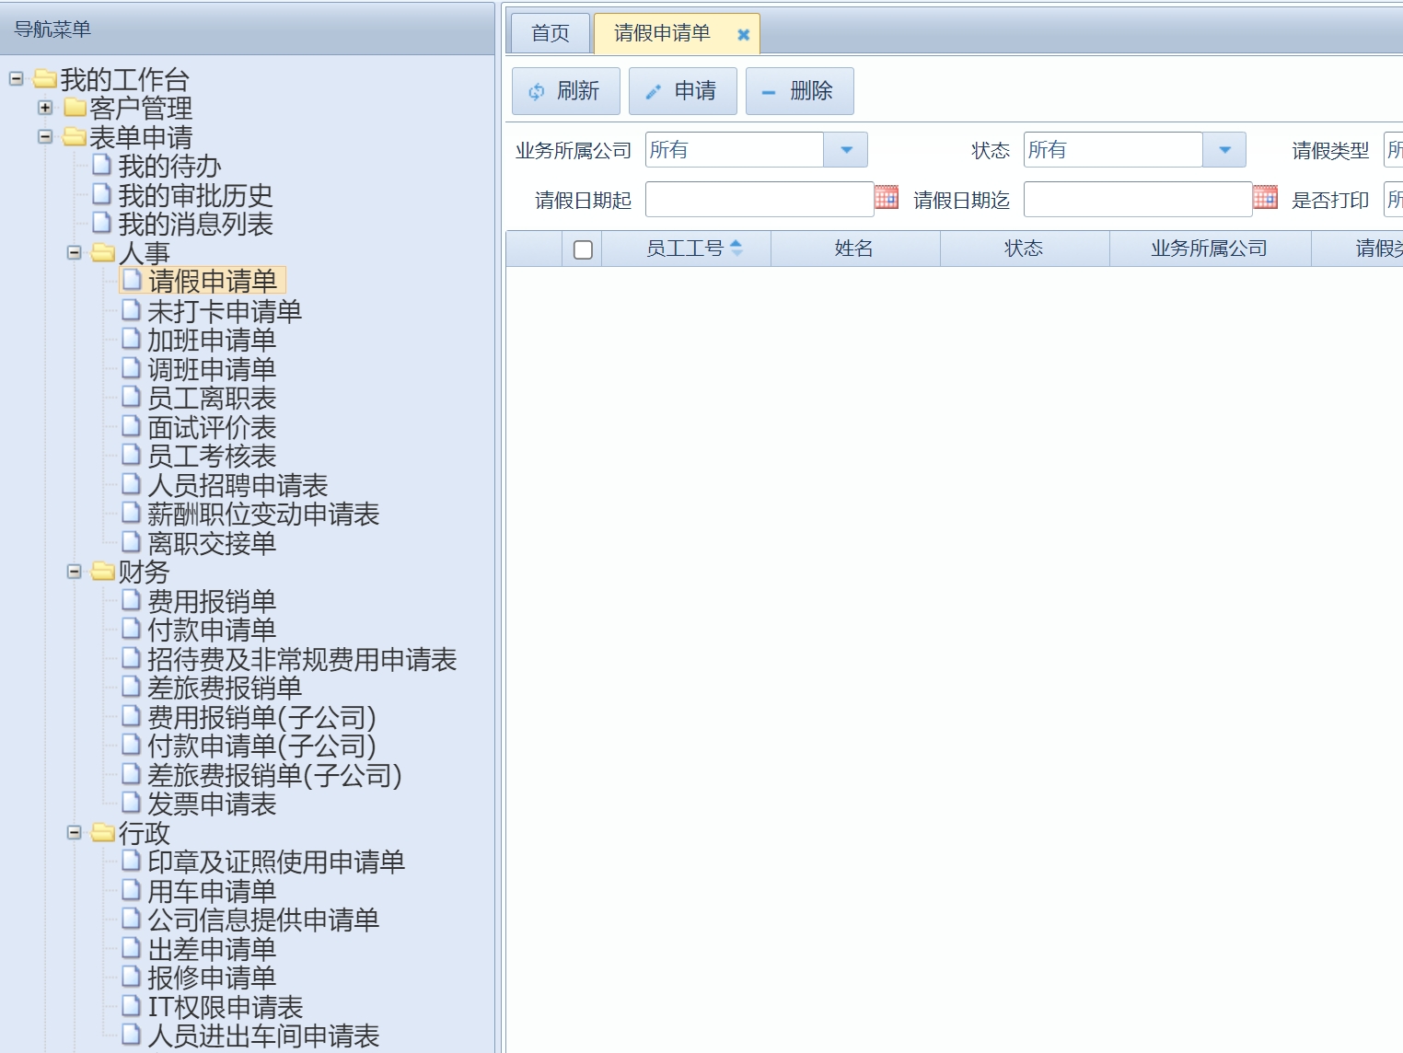1403x1053 pixels.
Task: Collapse the 表单申请 tree node
Action: point(45,137)
